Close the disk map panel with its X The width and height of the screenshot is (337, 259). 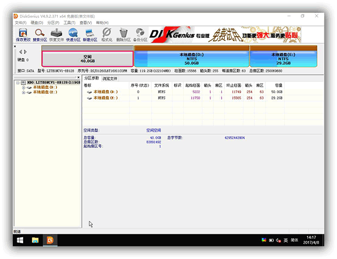15,46
